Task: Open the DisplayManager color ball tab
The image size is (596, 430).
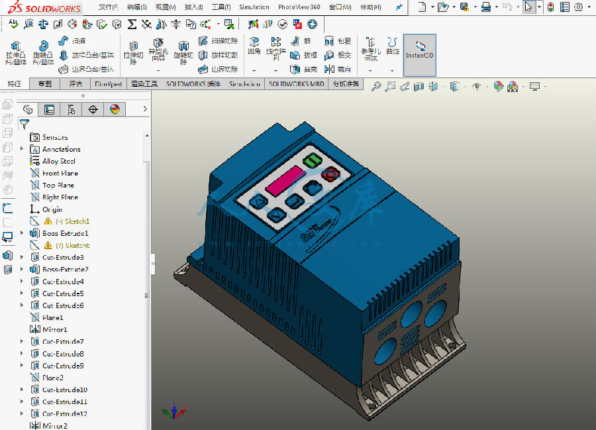Action: 115,109
